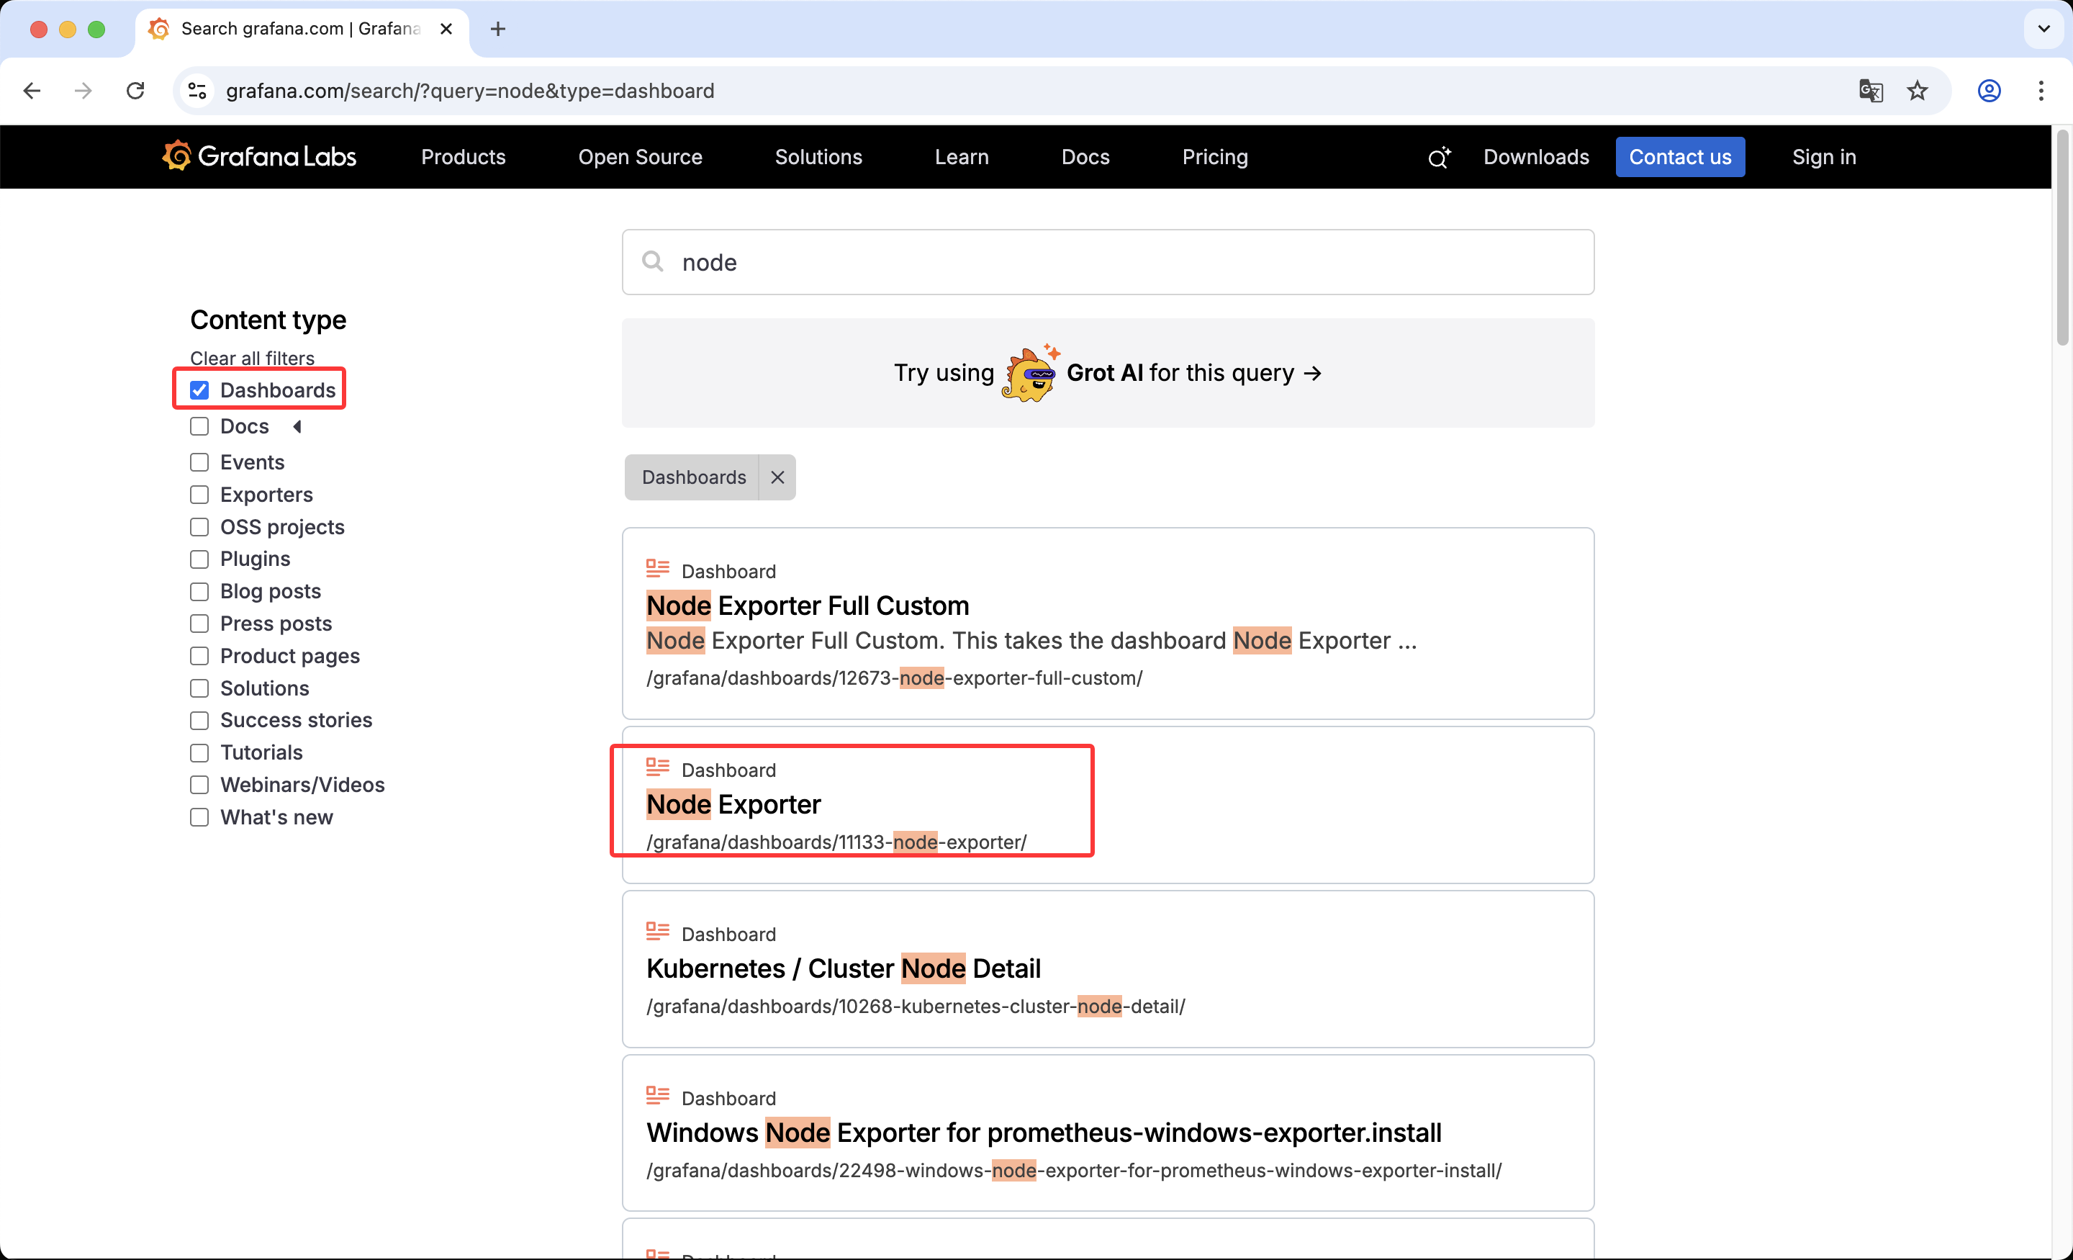
Task: Click the dashboard icon of Node Exporter Full Custom
Action: [x=658, y=569]
